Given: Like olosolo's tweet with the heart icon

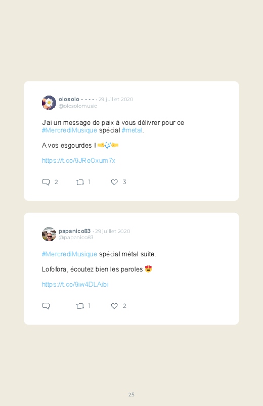Looking at the screenshot, I should click(x=114, y=183).
